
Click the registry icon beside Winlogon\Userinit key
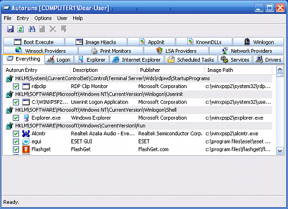[9, 94]
